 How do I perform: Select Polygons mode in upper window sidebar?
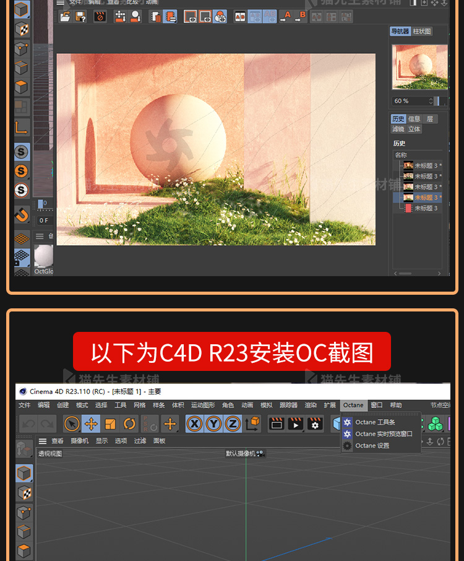(x=22, y=87)
